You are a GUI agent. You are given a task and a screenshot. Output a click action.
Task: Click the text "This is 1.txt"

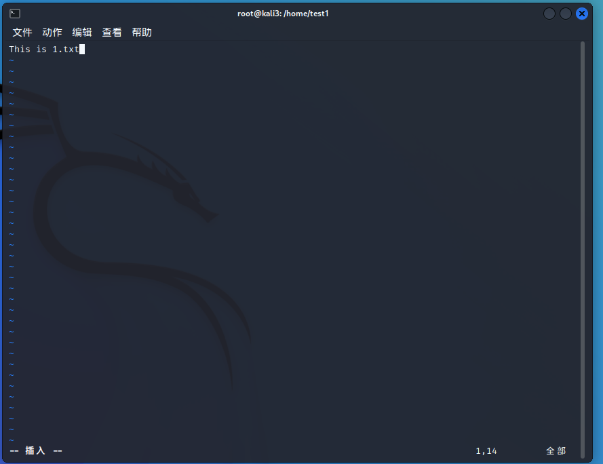coord(44,50)
